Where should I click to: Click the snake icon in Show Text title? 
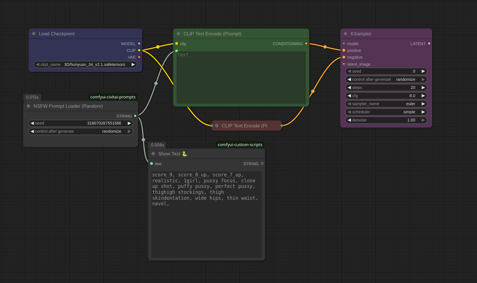184,154
